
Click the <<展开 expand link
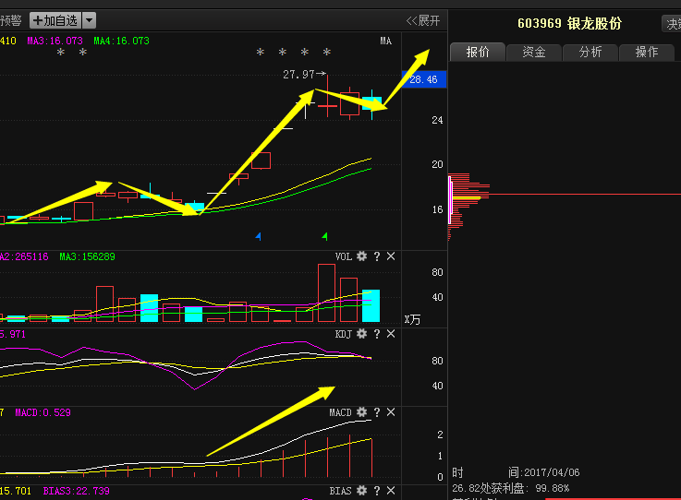point(422,20)
